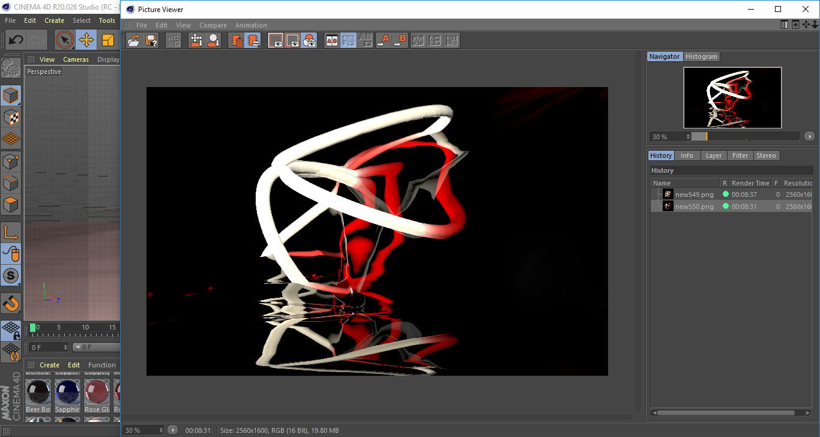Click the Remove Image trash icon

tap(237, 41)
